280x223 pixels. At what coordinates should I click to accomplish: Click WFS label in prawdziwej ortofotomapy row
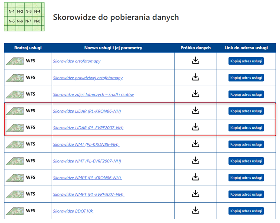point(30,78)
